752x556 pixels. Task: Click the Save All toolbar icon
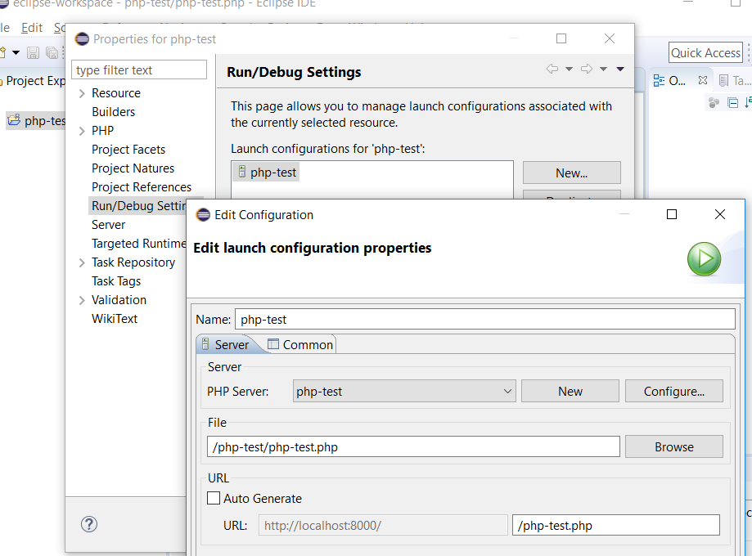[x=52, y=52]
